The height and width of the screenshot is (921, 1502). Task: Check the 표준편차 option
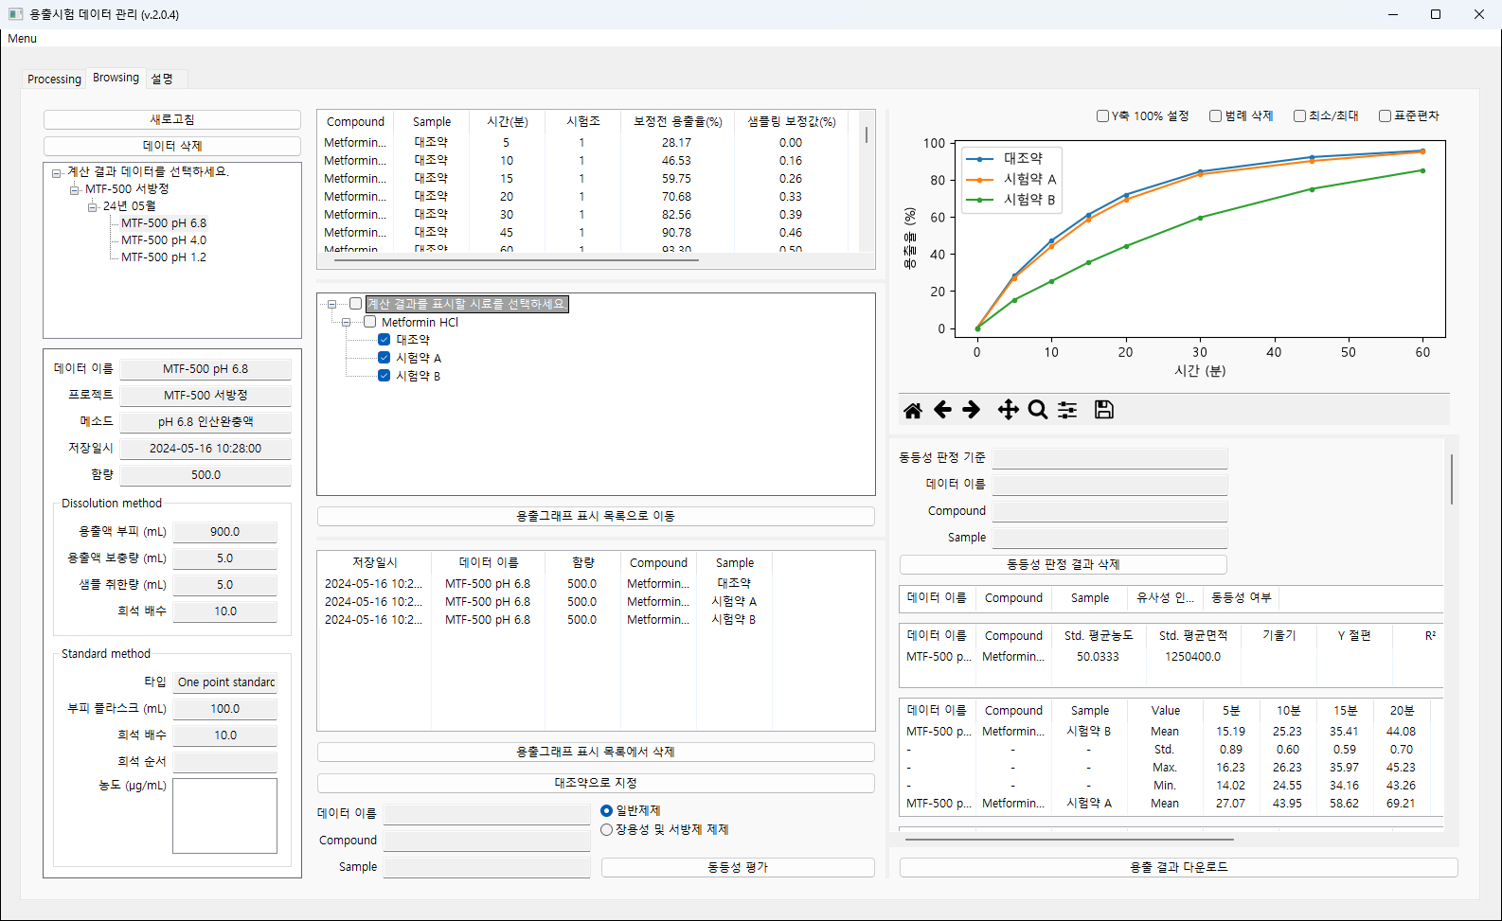click(1386, 115)
